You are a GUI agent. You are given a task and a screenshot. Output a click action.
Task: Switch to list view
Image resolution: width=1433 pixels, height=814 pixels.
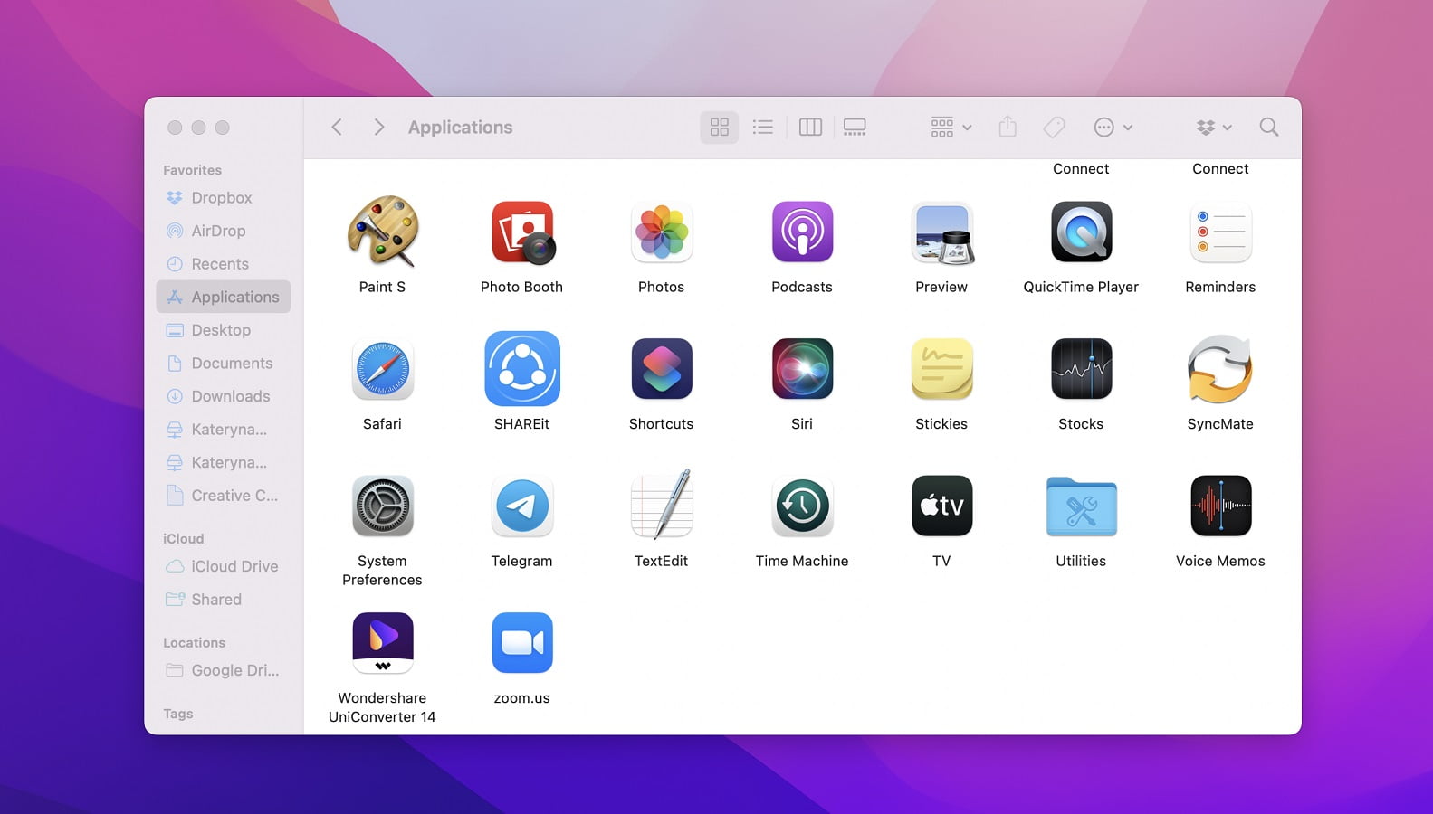click(763, 128)
